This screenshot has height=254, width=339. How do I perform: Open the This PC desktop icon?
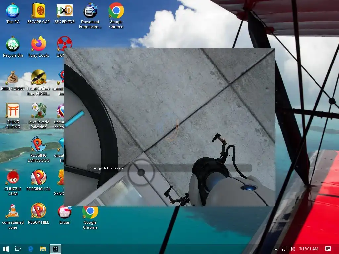13,13
